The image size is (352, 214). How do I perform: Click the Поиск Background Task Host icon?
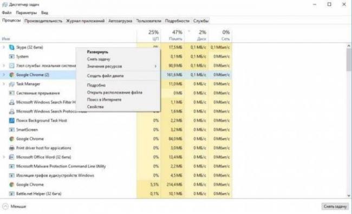[x=12, y=121]
